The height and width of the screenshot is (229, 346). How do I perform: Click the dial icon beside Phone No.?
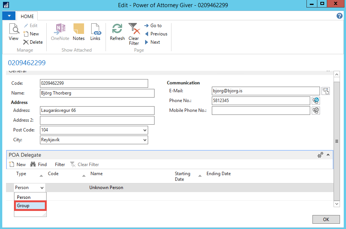(x=316, y=101)
